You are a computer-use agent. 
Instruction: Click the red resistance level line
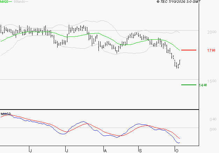(189, 50)
